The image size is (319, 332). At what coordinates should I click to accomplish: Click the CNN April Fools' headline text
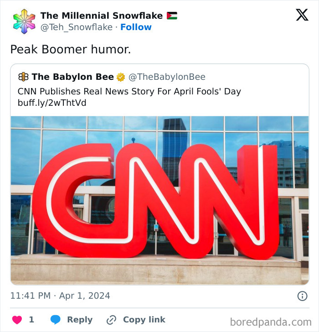tap(129, 91)
